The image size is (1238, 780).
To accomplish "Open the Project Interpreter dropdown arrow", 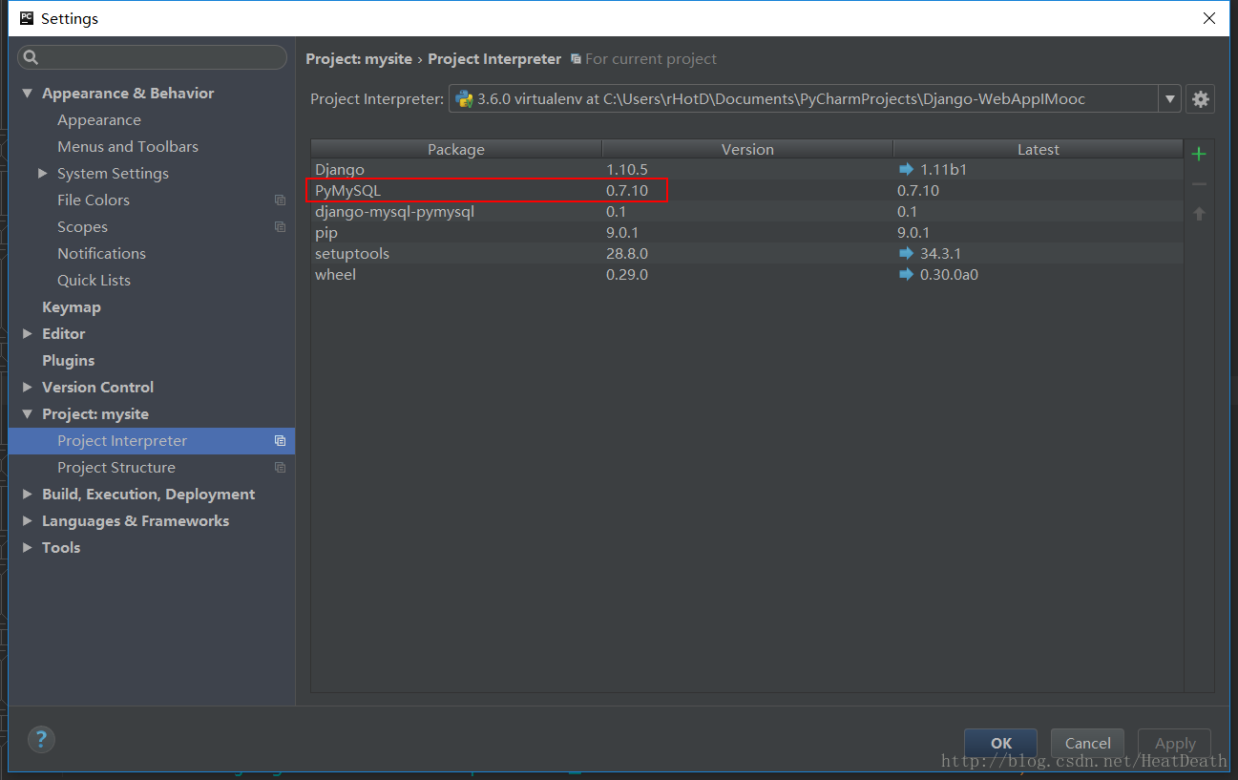I will point(1169,99).
